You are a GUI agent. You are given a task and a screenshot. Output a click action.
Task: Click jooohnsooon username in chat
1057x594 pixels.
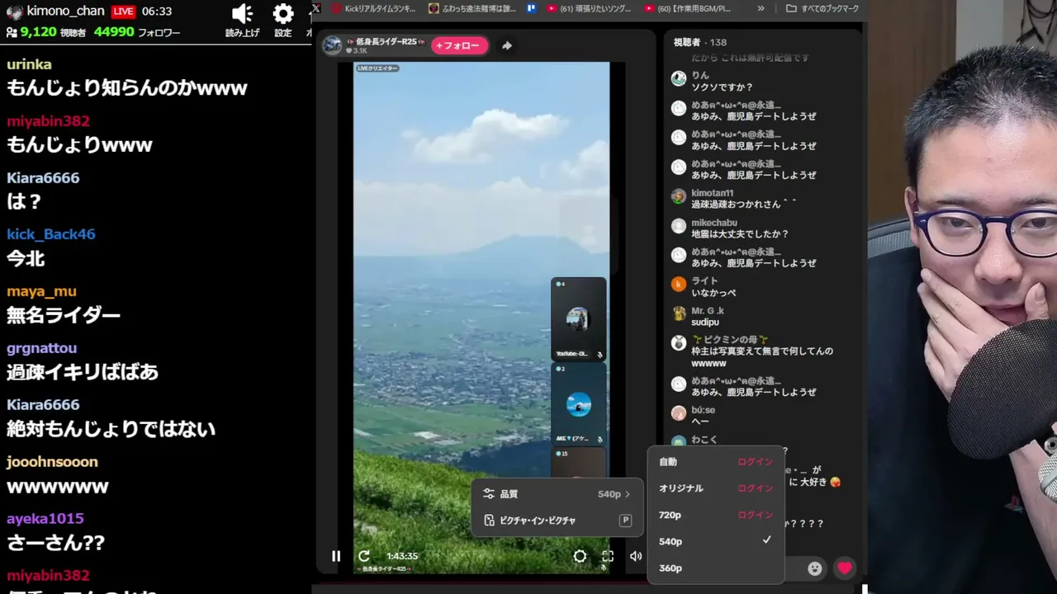point(52,462)
